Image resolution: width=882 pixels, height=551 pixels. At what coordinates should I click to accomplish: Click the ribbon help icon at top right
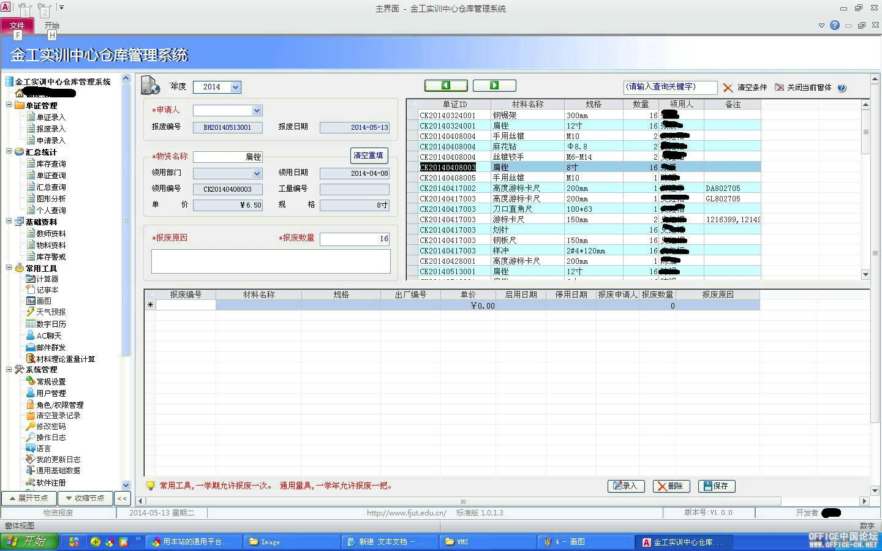pyautogui.click(x=835, y=25)
